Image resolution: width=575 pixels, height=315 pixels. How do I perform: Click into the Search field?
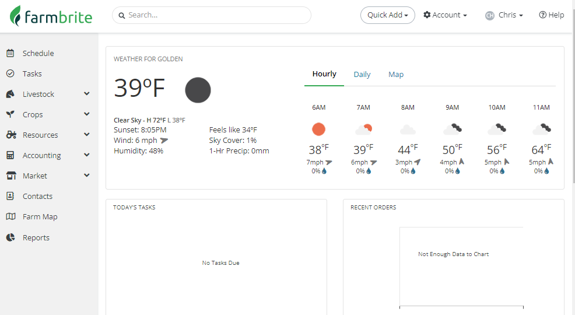coord(212,15)
